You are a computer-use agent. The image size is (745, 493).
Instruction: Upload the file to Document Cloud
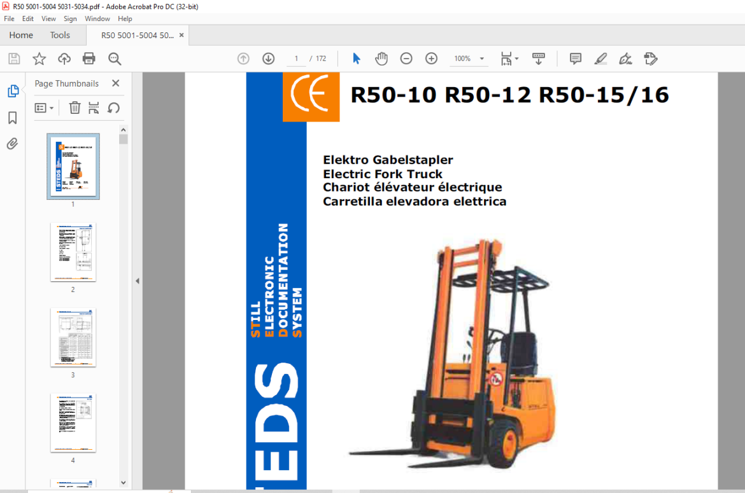pos(64,59)
